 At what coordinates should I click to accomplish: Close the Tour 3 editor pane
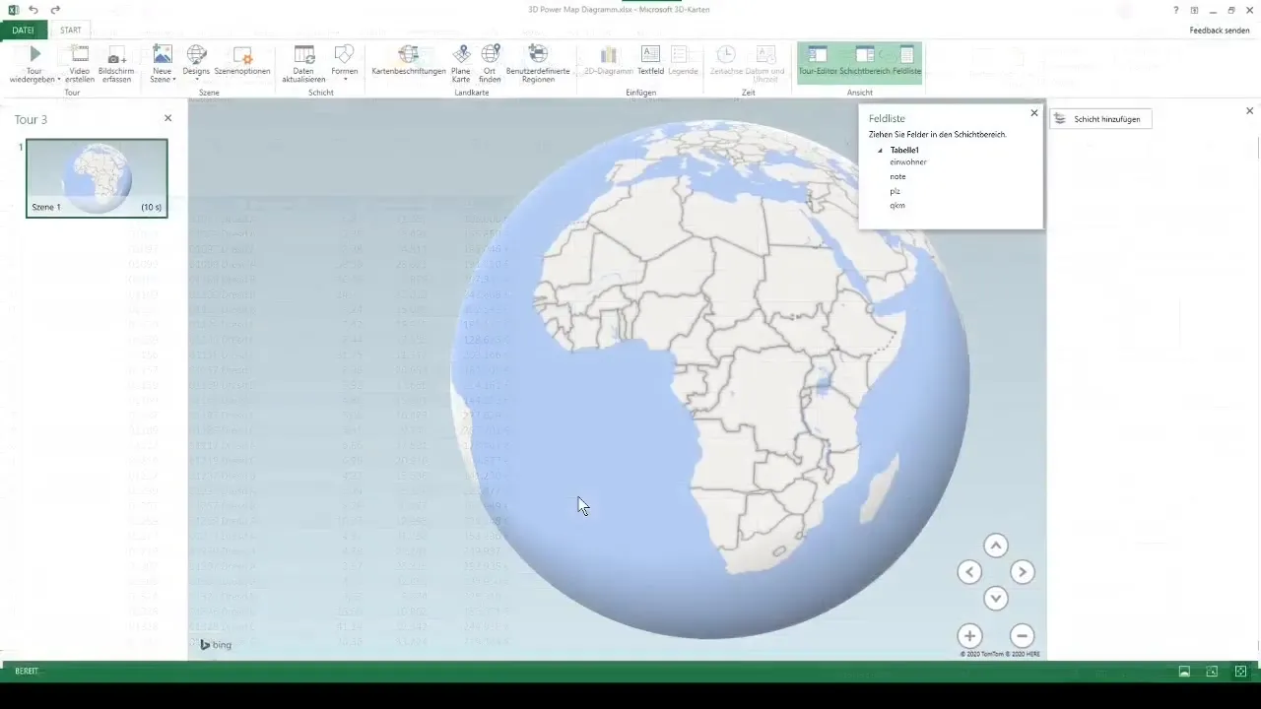(x=167, y=118)
